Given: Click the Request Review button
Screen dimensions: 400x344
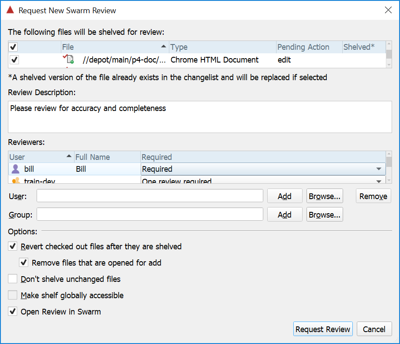Looking at the screenshot, I should coord(323,329).
